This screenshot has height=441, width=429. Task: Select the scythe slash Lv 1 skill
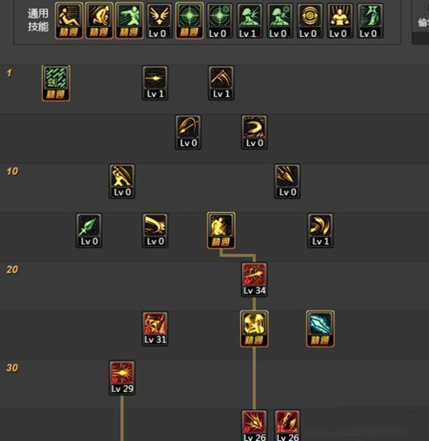[x=221, y=83]
